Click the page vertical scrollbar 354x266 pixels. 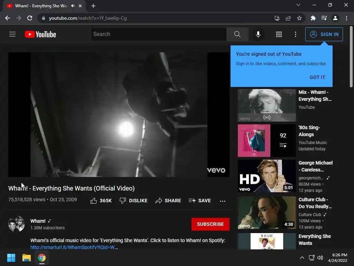(x=351, y=56)
